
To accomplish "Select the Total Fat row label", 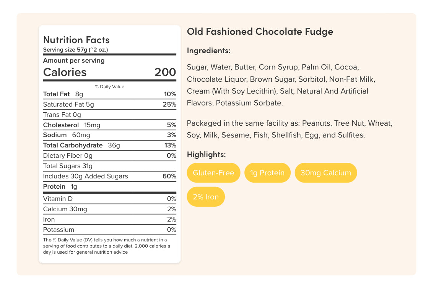I will point(56,94).
